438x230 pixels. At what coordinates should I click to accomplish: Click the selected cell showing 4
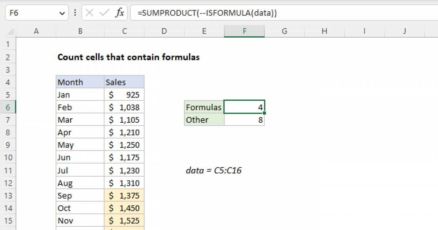coord(244,107)
